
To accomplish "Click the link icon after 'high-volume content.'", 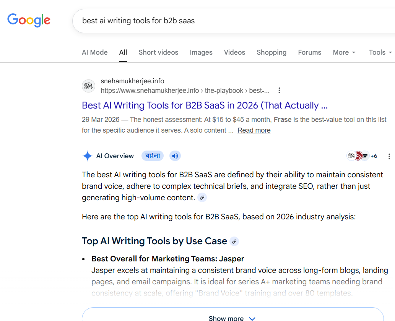I will click(202, 198).
